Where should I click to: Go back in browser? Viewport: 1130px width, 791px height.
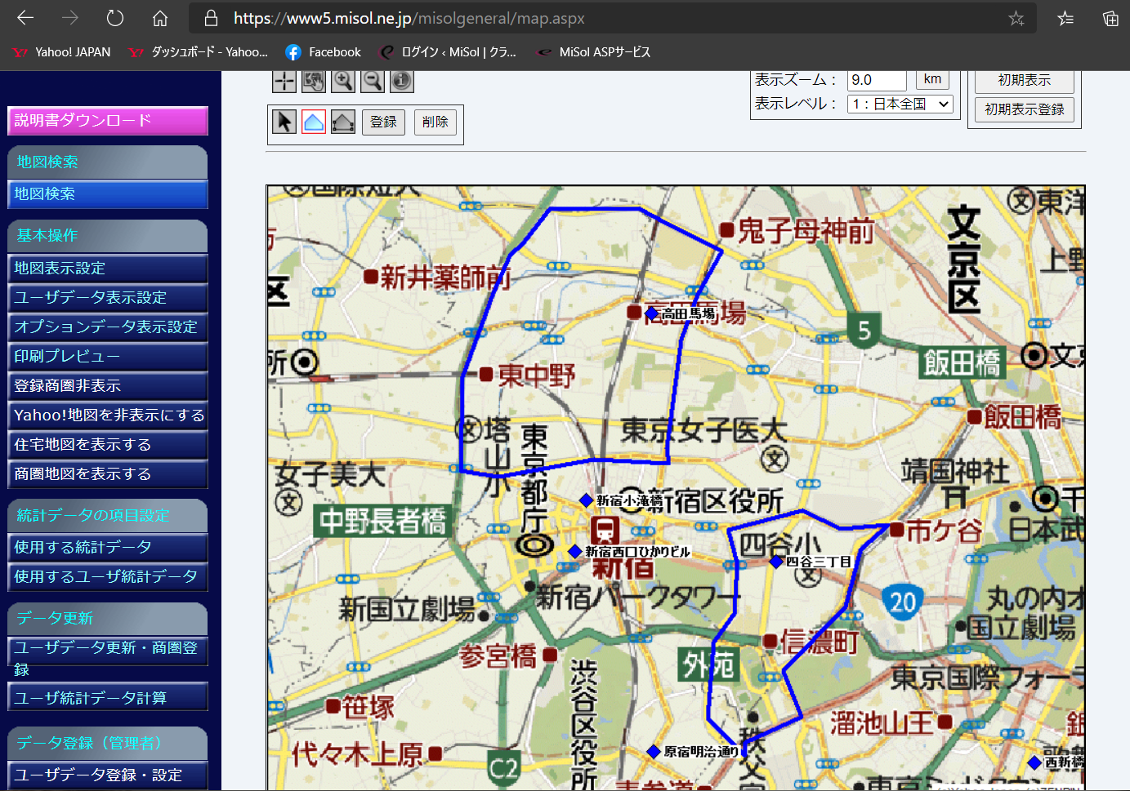click(25, 18)
